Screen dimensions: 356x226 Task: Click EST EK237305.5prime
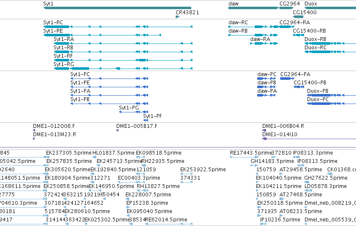(69, 153)
